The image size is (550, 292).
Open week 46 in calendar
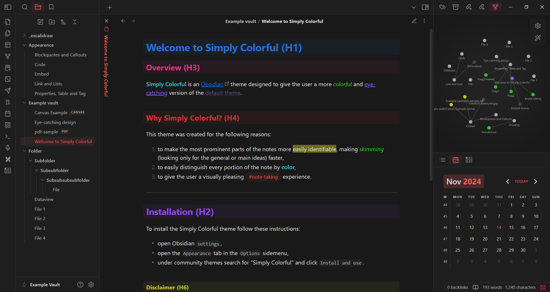coord(445,228)
